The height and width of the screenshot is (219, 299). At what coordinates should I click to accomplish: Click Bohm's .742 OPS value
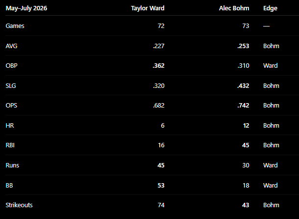tap(243, 105)
